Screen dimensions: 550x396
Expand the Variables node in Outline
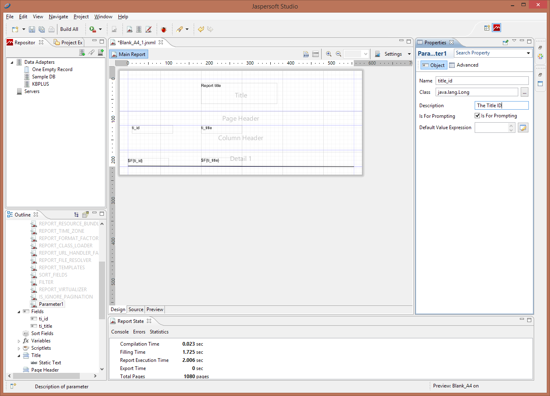(19, 341)
